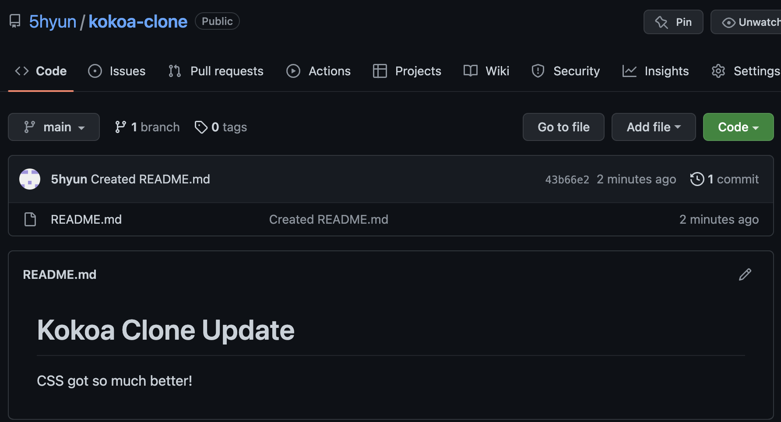
Task: Click the tag icon next to 0 tags
Action: pyautogui.click(x=201, y=127)
